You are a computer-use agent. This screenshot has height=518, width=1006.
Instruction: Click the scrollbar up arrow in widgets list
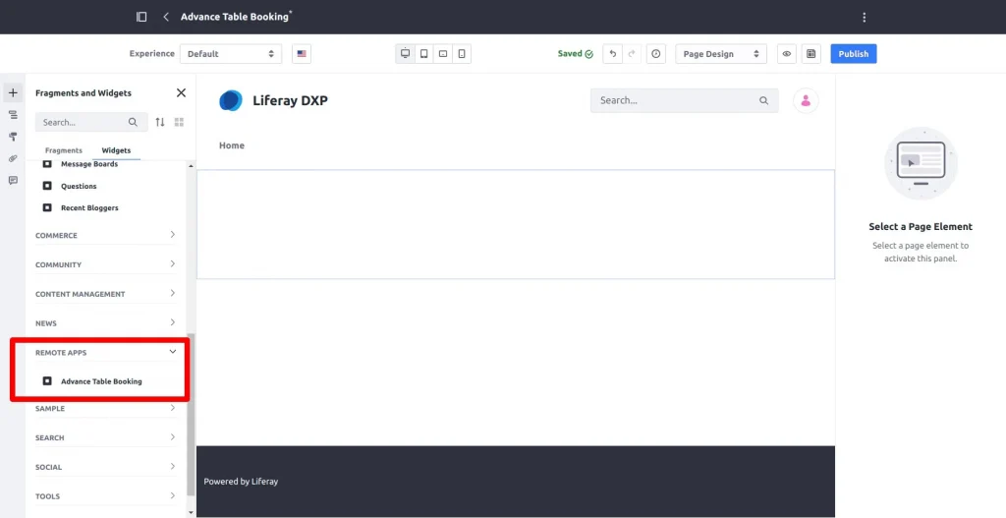pyautogui.click(x=191, y=166)
